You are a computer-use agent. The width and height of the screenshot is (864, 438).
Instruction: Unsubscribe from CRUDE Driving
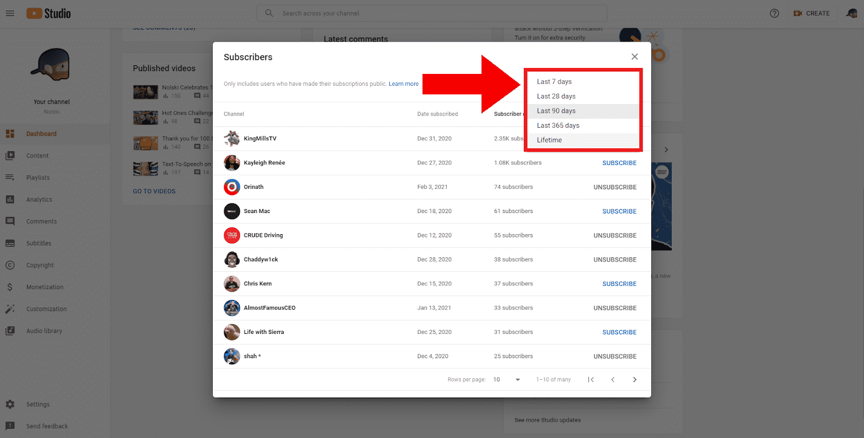pyautogui.click(x=615, y=236)
